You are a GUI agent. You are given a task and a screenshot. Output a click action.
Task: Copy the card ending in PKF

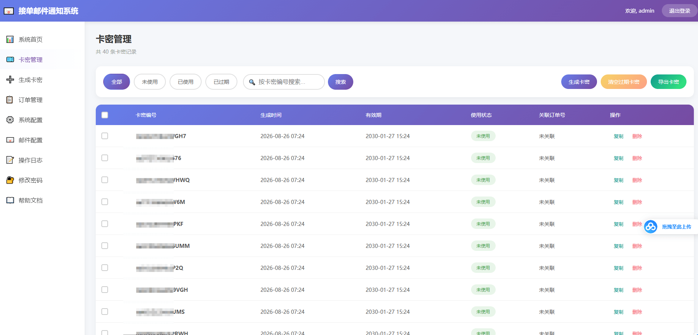point(619,224)
